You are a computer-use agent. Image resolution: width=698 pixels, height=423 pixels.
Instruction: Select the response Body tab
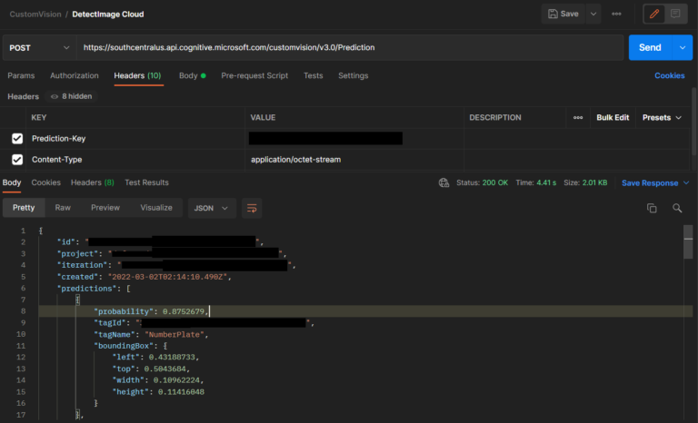click(12, 182)
